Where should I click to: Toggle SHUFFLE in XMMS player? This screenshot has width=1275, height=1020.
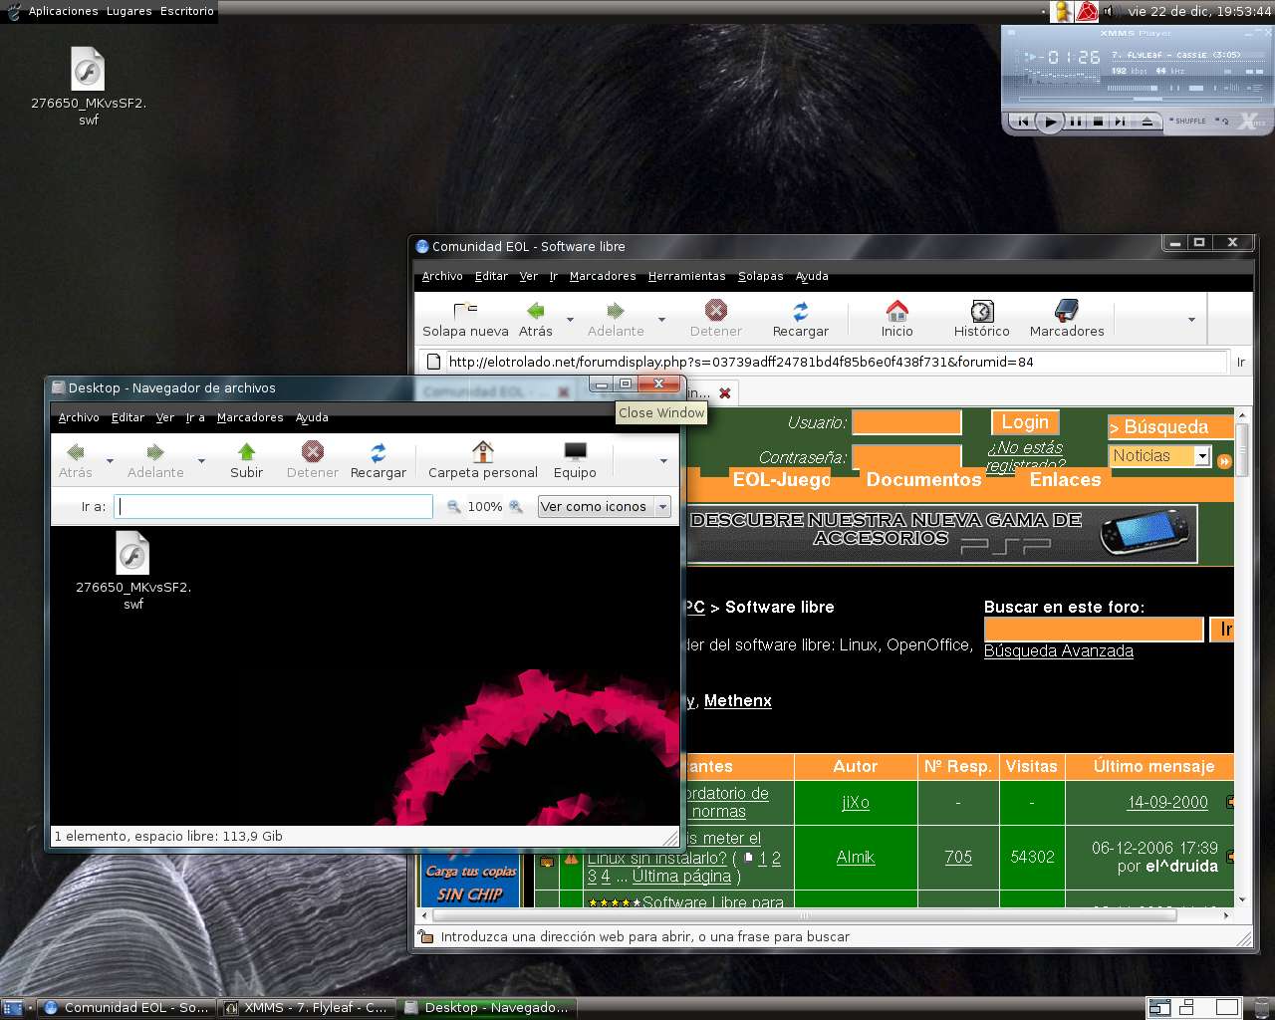point(1187,121)
